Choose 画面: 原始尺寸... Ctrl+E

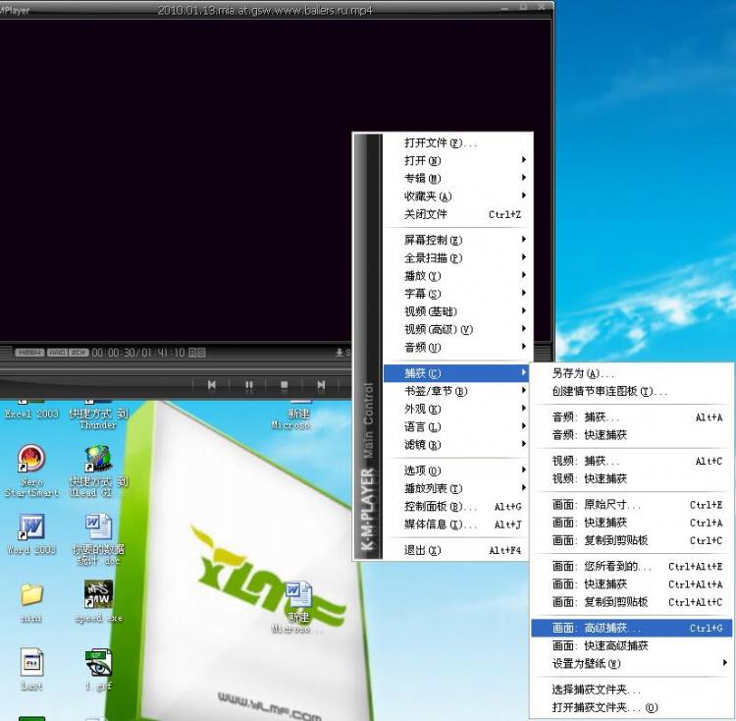632,505
